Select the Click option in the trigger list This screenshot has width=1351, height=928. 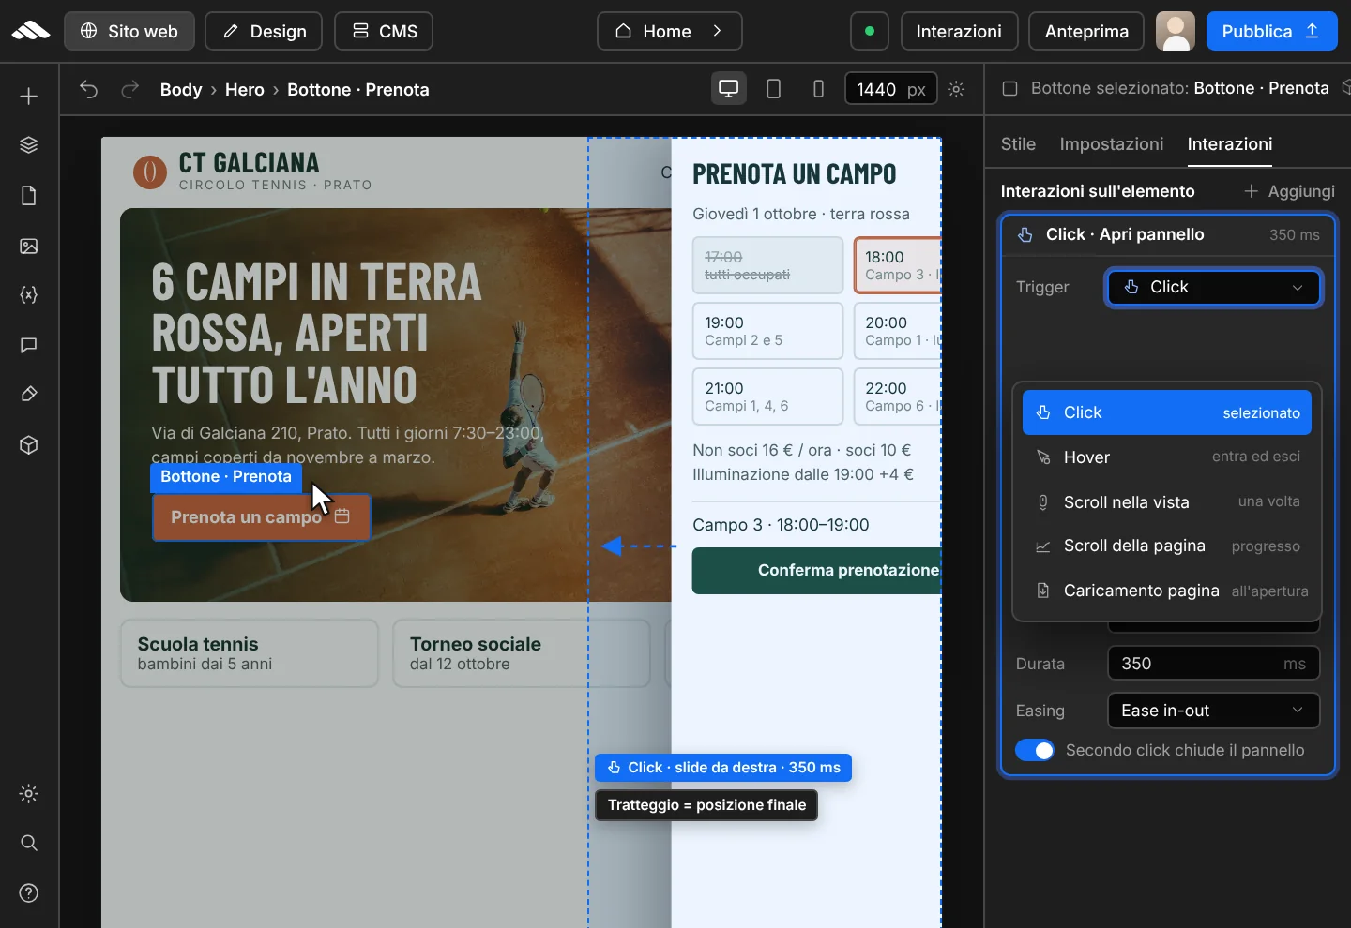coord(1167,412)
